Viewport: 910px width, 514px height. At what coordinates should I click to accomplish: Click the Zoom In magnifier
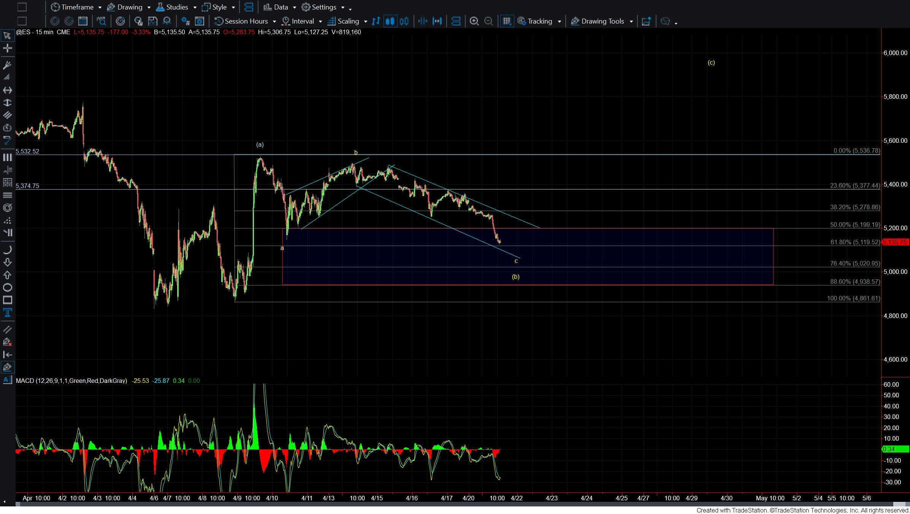(474, 21)
